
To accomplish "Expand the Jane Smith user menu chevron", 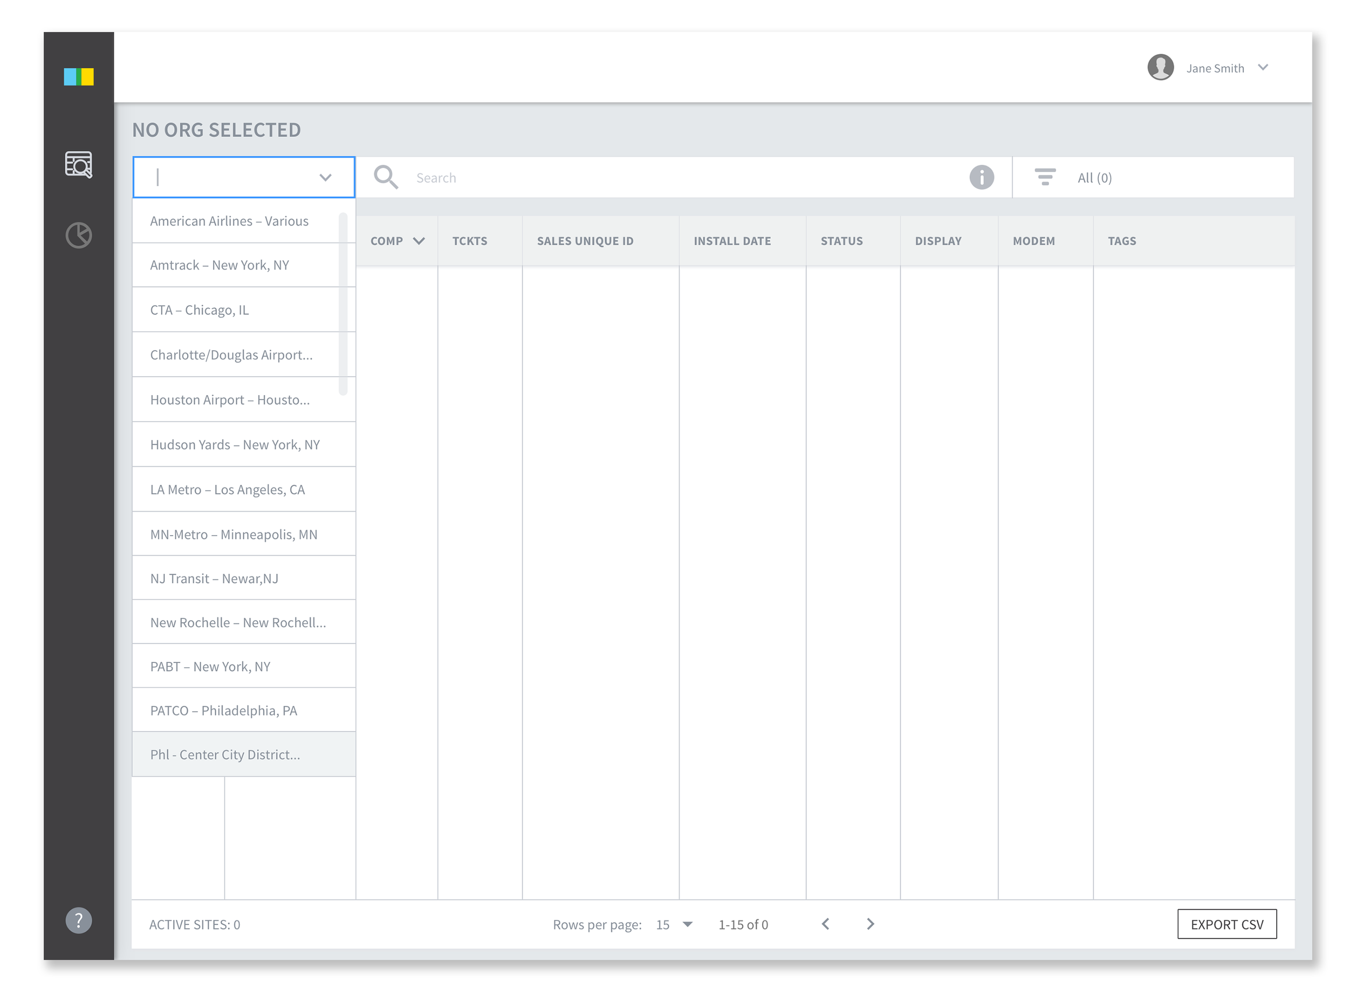I will pos(1263,67).
